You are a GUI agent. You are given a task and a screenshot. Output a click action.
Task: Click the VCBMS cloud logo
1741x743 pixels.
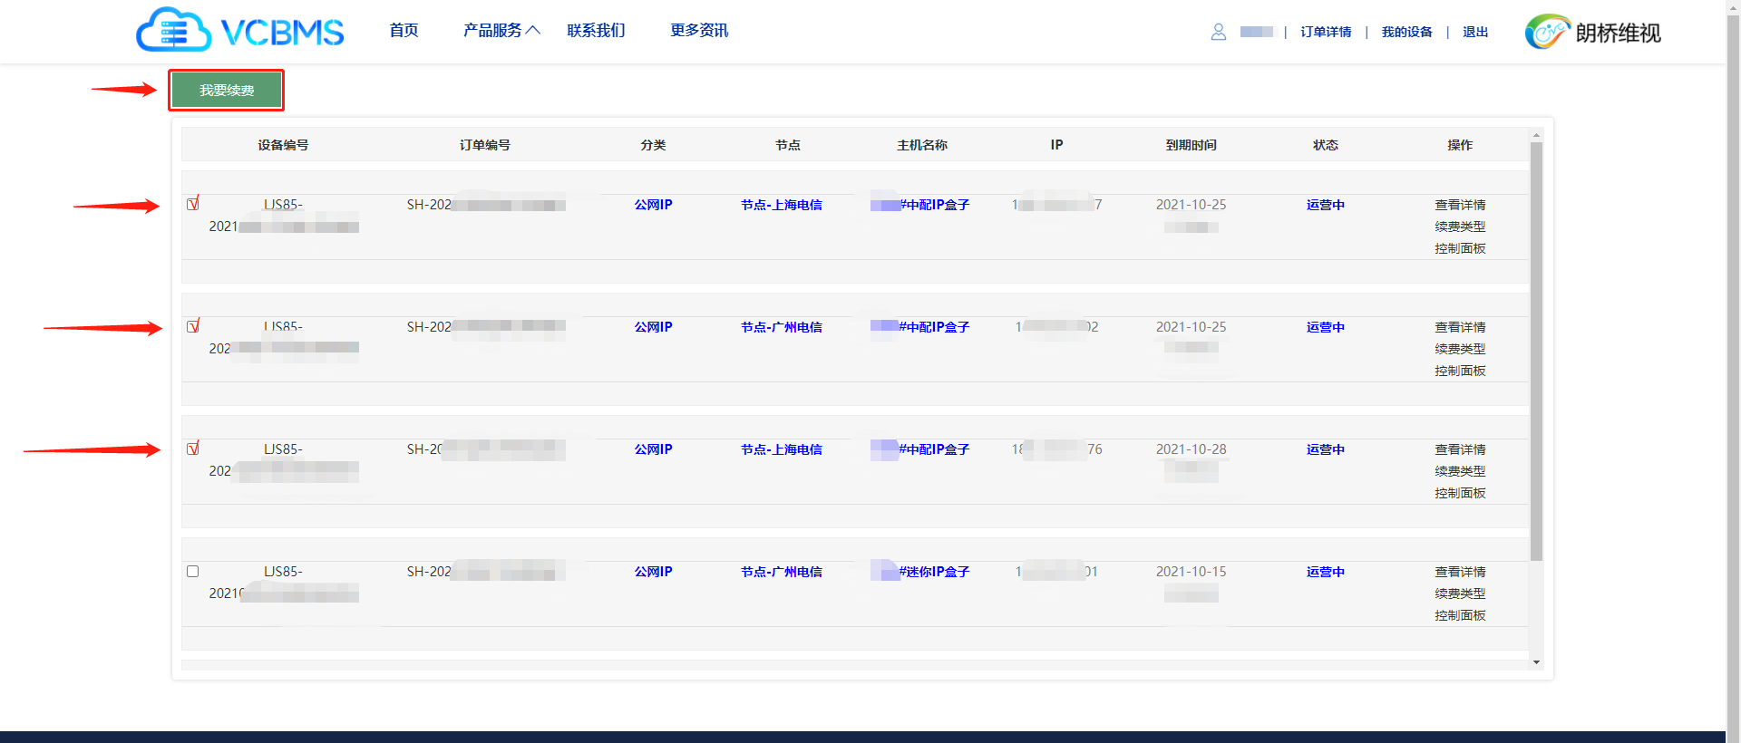click(240, 31)
